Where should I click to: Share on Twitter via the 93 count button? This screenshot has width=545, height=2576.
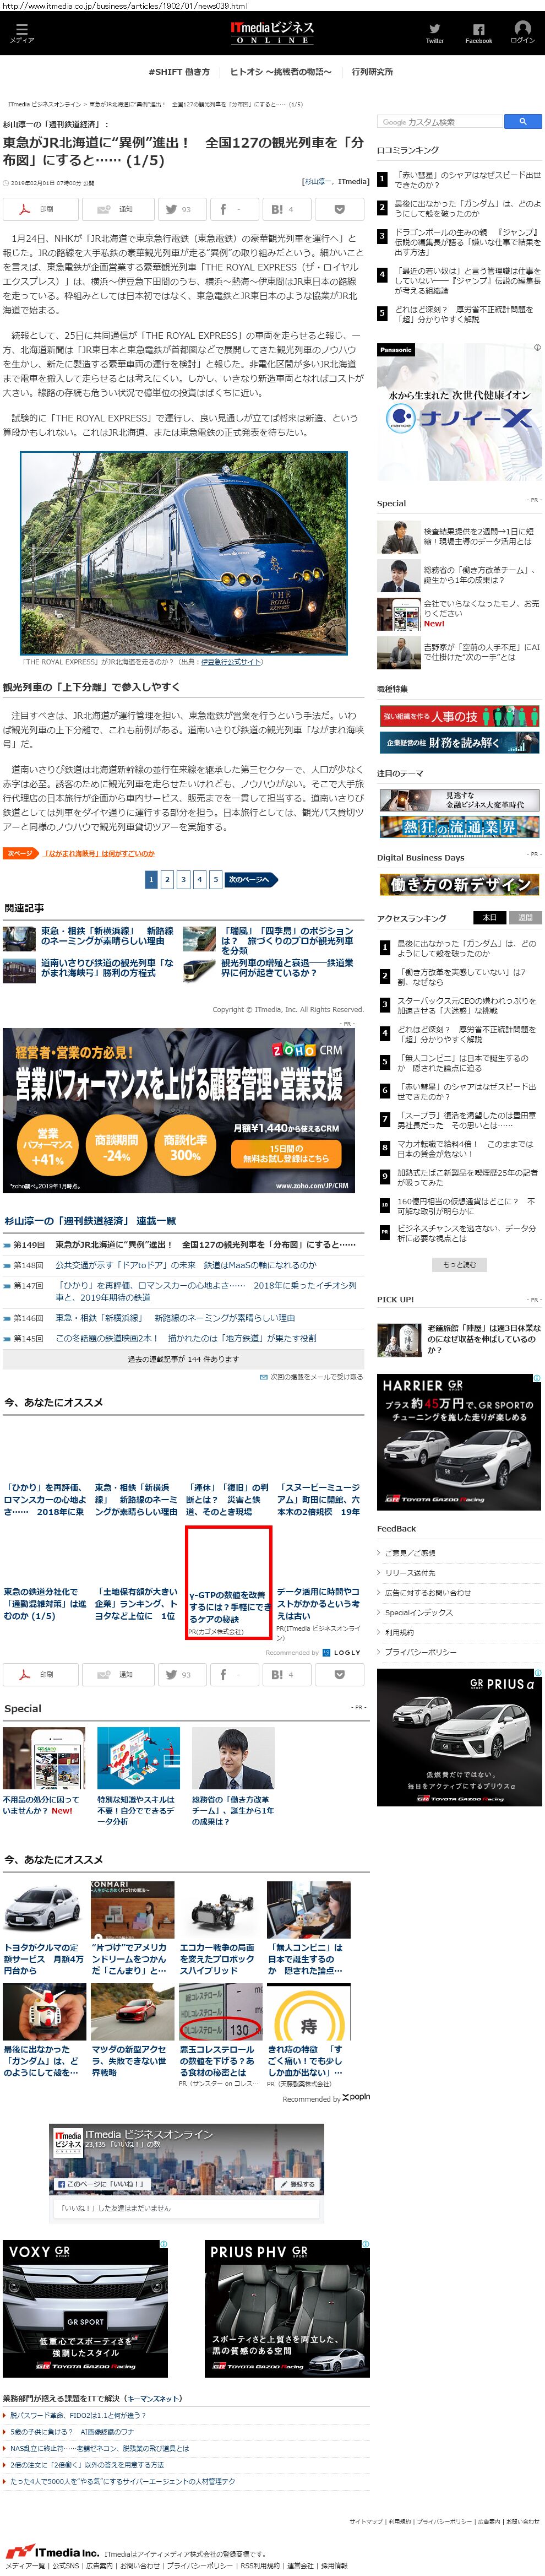[183, 209]
